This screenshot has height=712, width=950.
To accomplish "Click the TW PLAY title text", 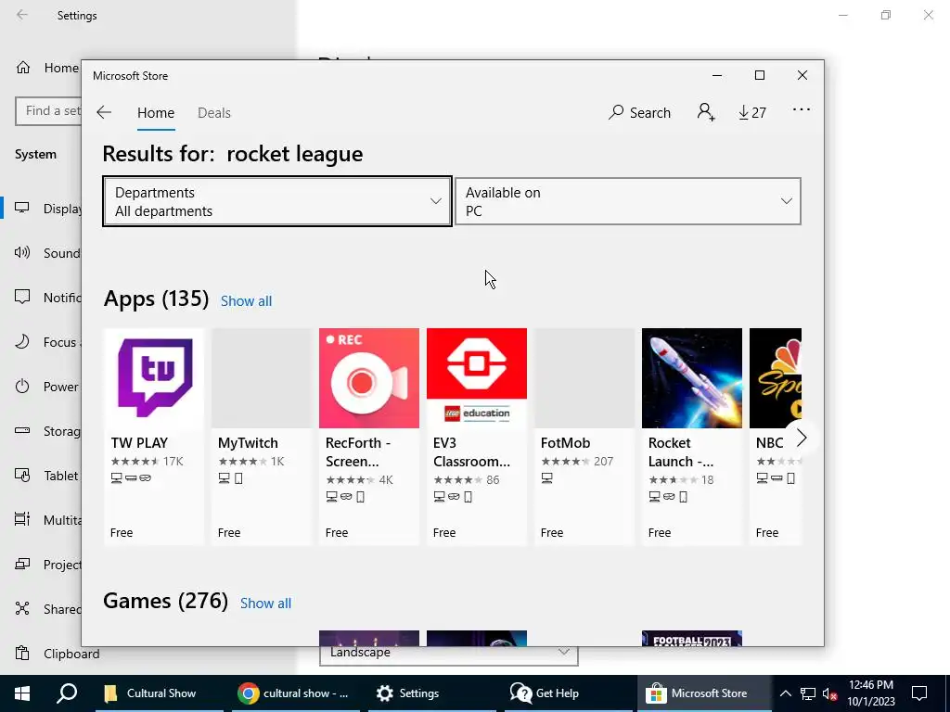I will (x=139, y=442).
